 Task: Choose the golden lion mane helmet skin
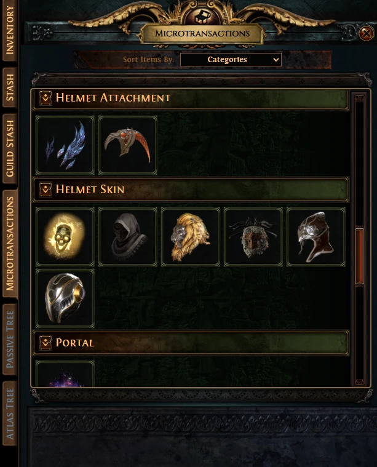[x=191, y=237]
